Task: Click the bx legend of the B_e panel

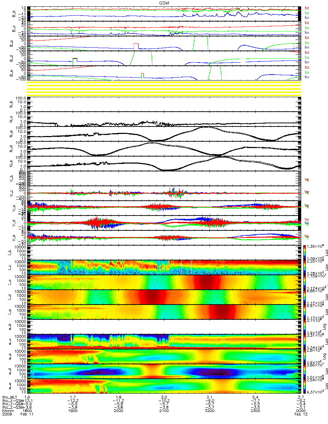Action: point(307,77)
